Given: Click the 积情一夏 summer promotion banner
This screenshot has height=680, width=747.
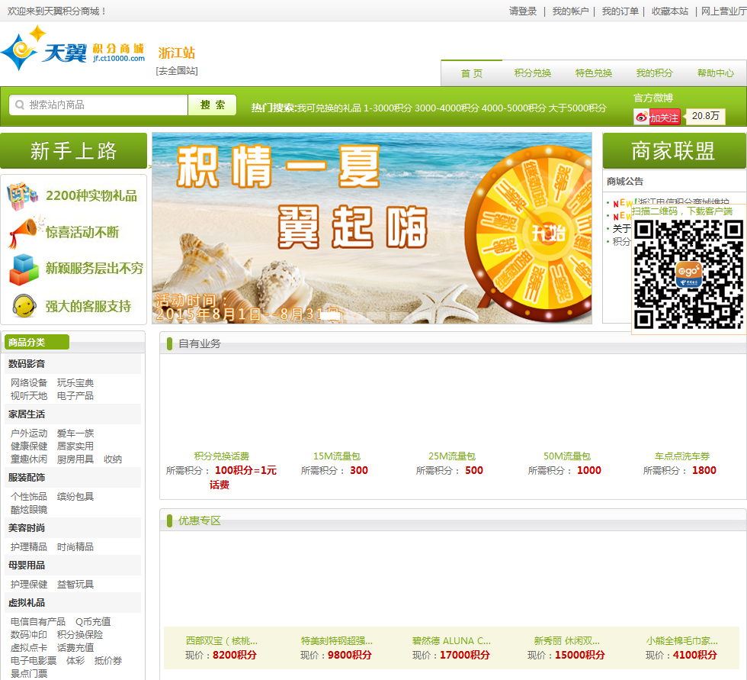Looking at the screenshot, I should pos(372,228).
